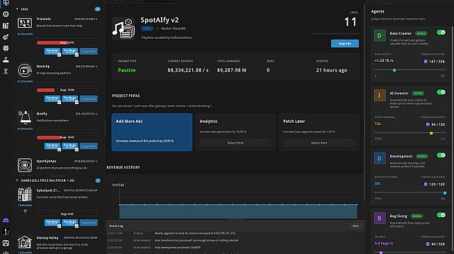Screen dimensions: 454x254
Task: Collapse the GAMES section arrow
Action: tap(17, 180)
